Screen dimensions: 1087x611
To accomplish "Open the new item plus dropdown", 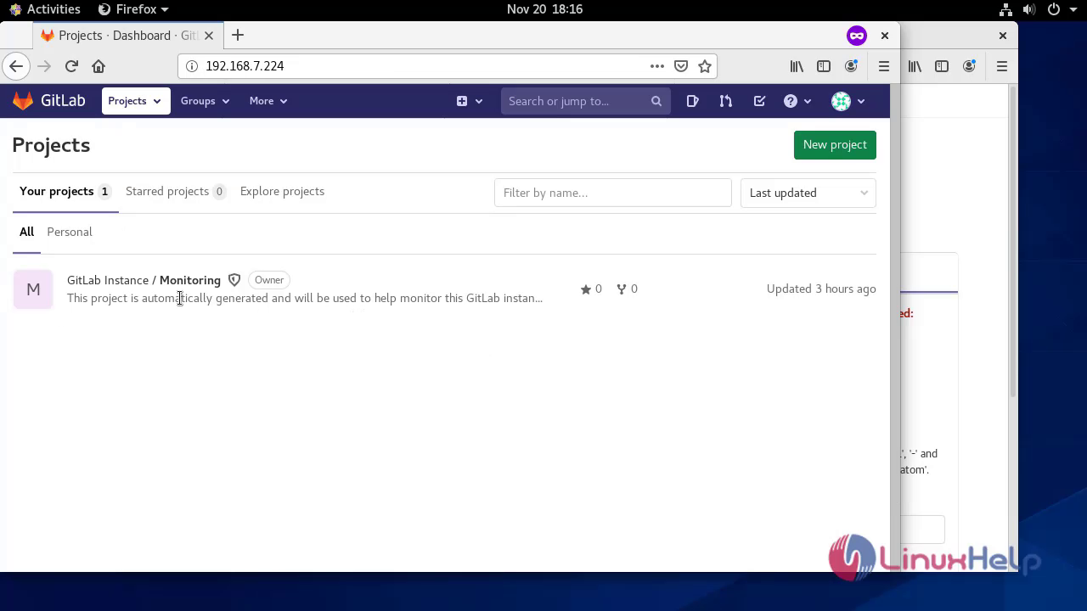I will pyautogui.click(x=470, y=101).
